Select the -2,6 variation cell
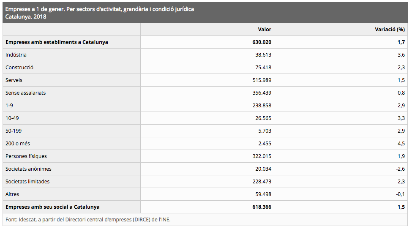Screen dimensions: 412x229 (x=401, y=169)
